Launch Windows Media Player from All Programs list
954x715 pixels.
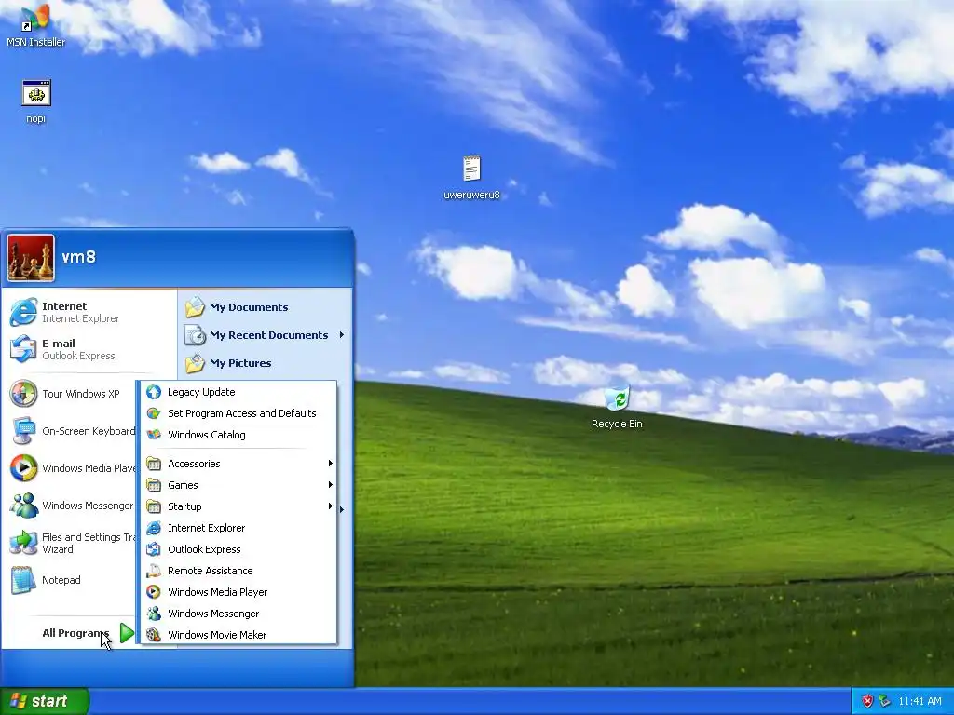pos(238,591)
